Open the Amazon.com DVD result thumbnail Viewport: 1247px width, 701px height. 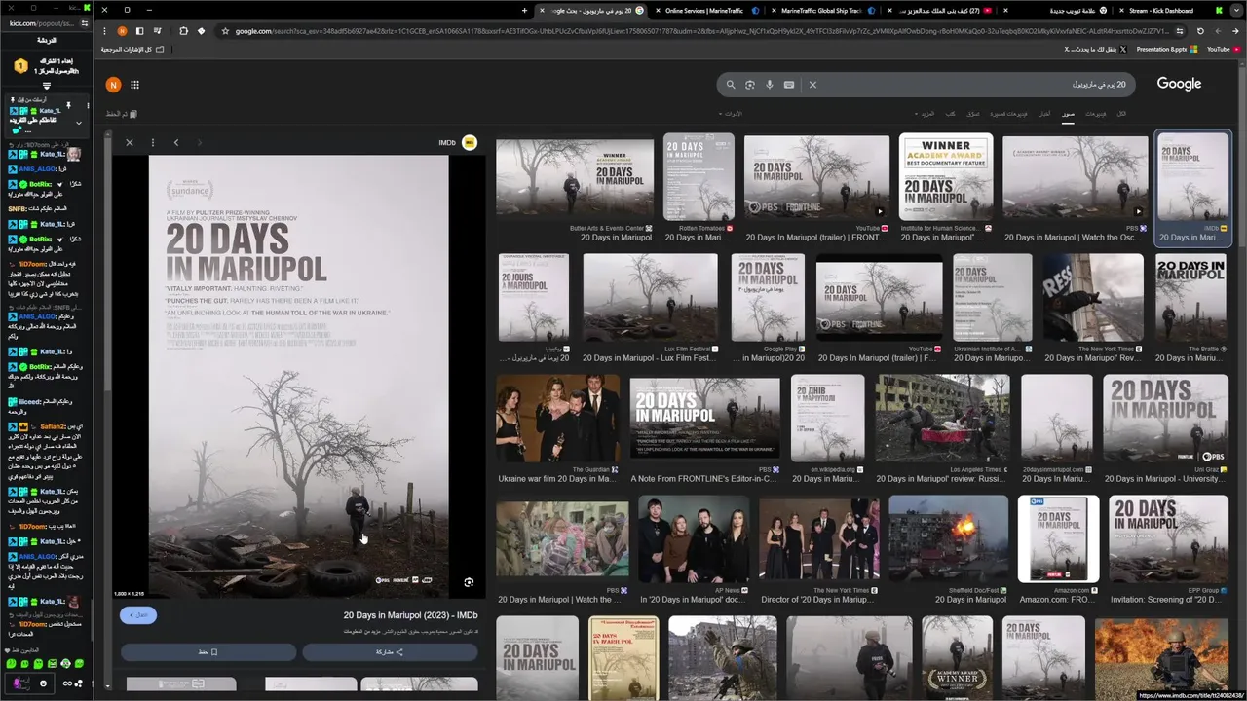(1058, 538)
